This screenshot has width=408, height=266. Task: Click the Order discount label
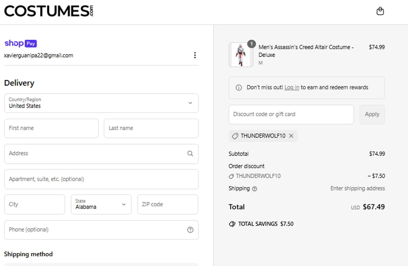[x=246, y=166]
